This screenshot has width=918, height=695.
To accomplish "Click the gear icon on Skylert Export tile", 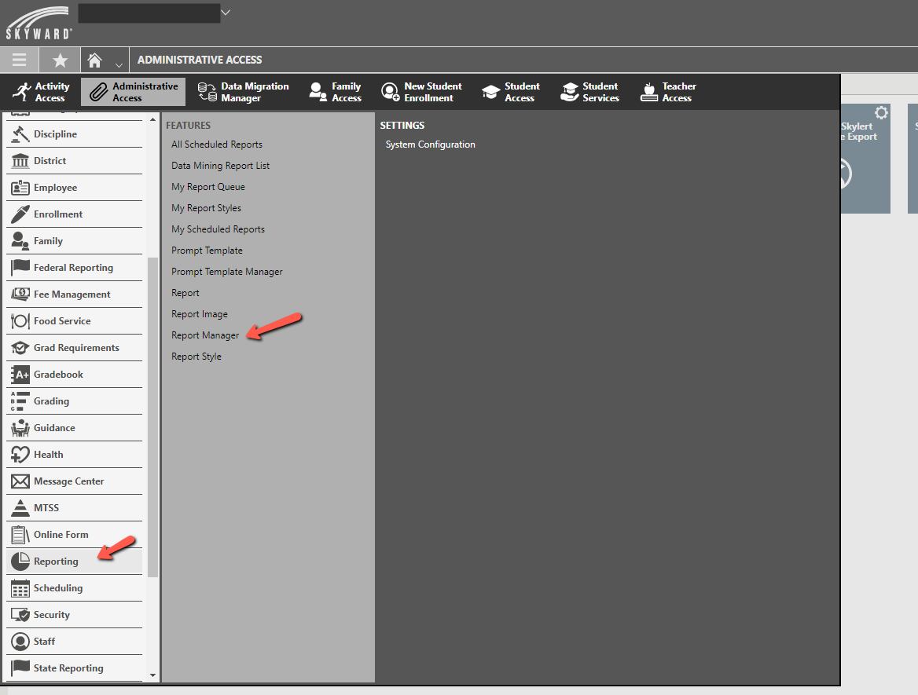I will (x=882, y=113).
